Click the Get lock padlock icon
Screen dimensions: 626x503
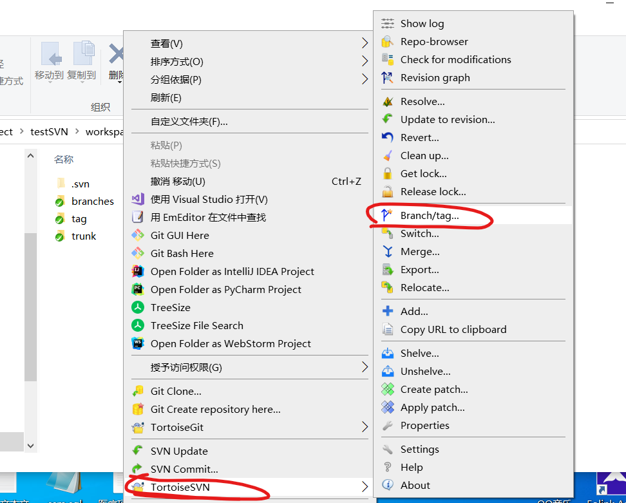[x=387, y=173]
